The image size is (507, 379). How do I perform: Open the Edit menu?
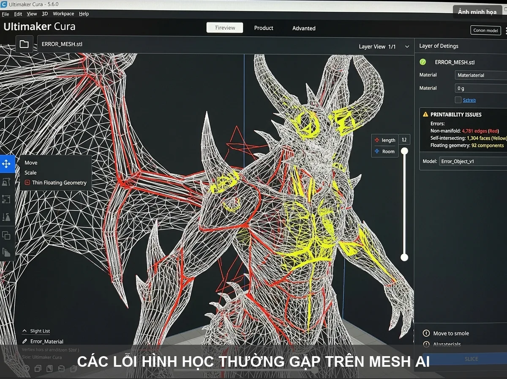click(x=18, y=14)
